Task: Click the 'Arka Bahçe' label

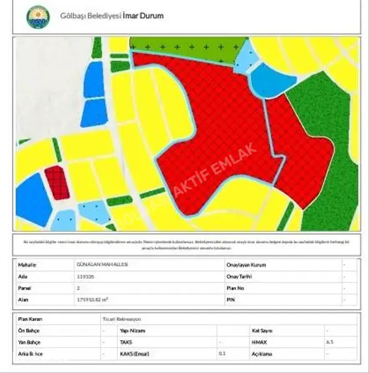Action: pyautogui.click(x=30, y=354)
